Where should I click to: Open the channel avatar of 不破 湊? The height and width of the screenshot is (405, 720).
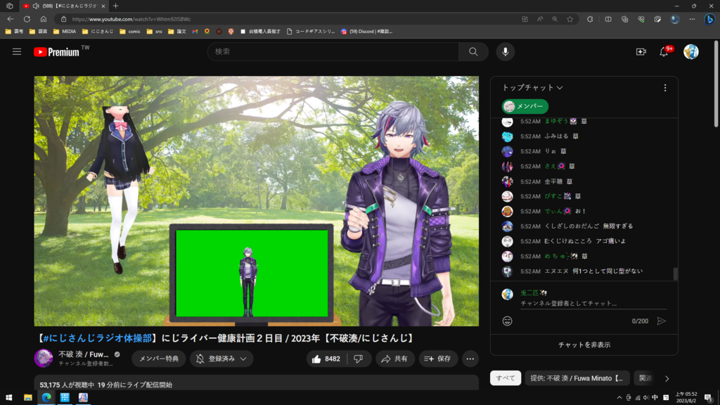point(44,358)
